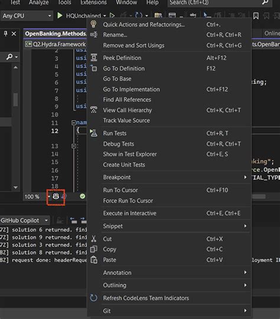Click the bookmark icon in toolbar

click(x=256, y=16)
